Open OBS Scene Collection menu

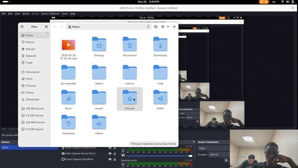click(50, 14)
